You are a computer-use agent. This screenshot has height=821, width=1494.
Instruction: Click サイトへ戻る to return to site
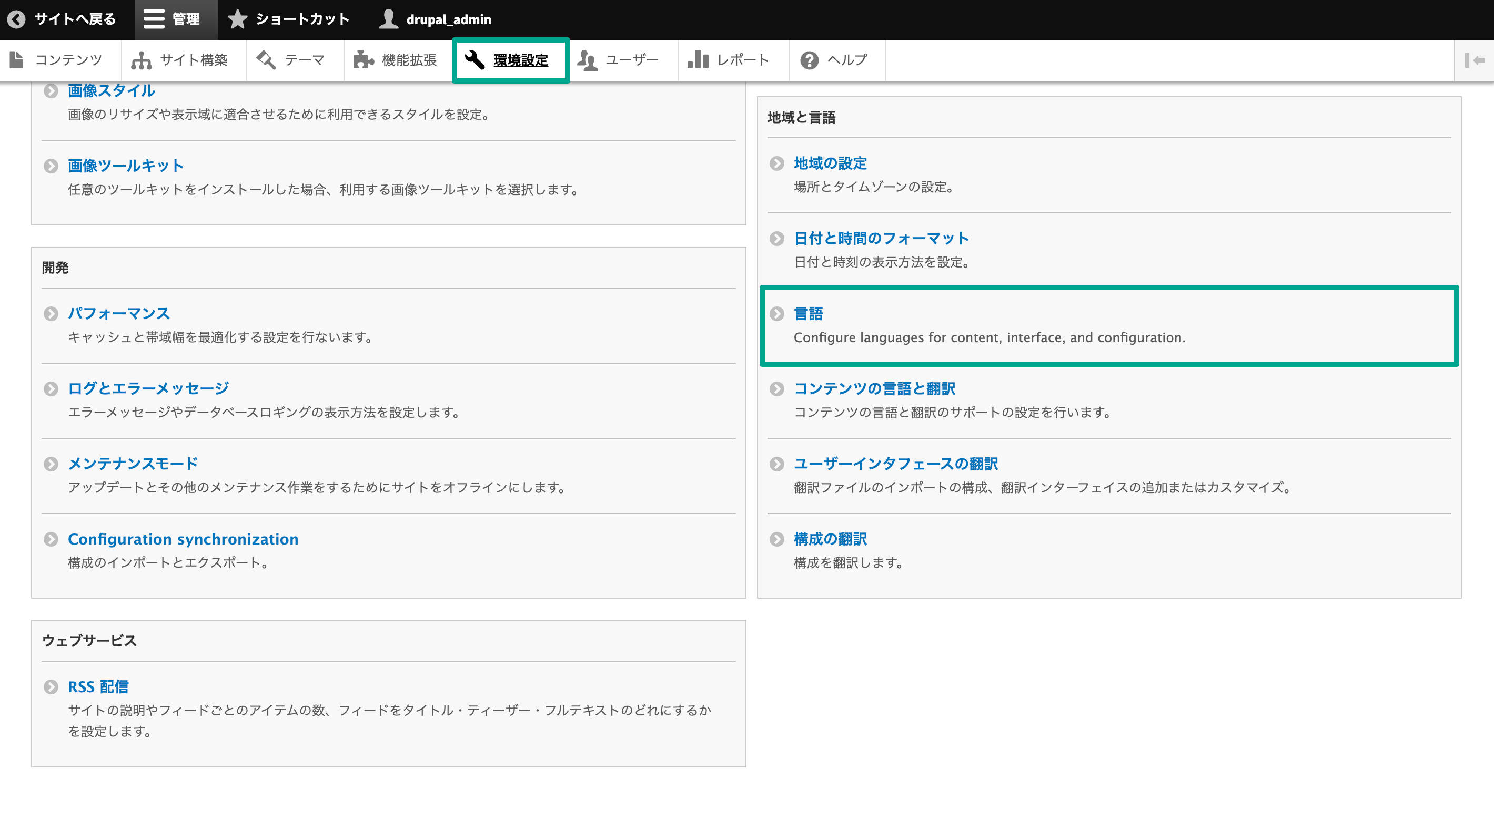click(x=63, y=19)
